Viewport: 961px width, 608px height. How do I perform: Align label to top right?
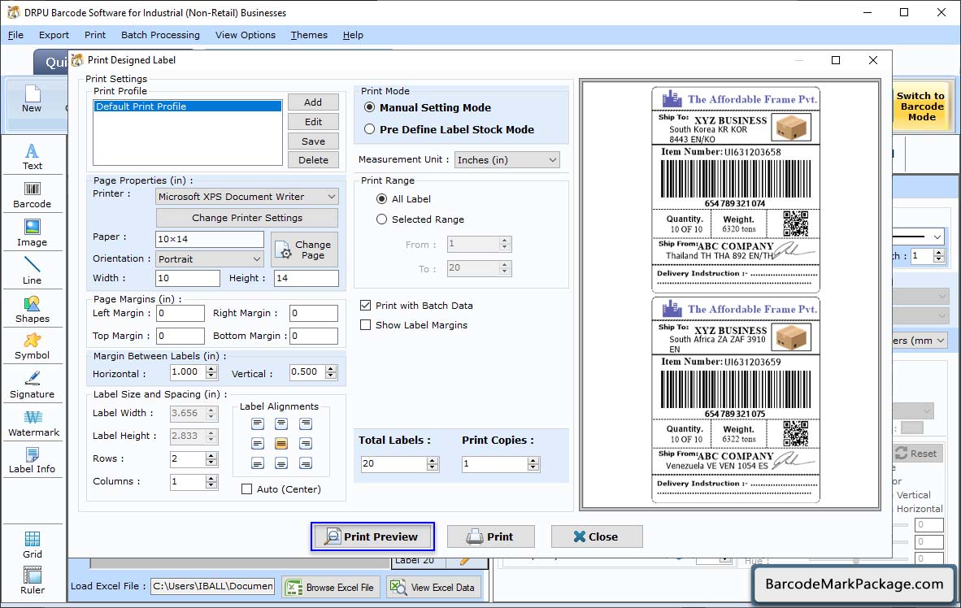click(x=305, y=423)
